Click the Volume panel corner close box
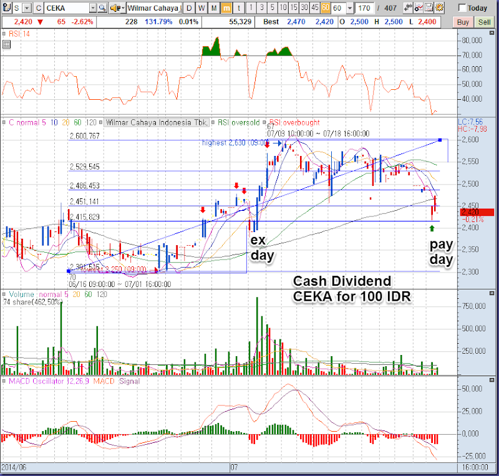This screenshot has width=499, height=476. point(492,293)
